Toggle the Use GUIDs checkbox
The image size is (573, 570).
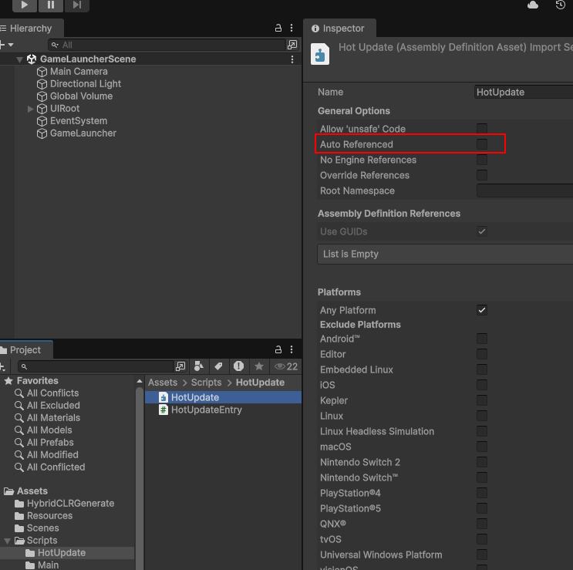pos(482,231)
